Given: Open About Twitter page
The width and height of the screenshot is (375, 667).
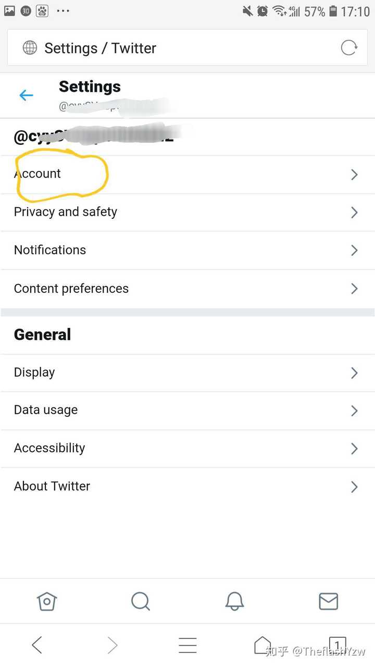Looking at the screenshot, I should pos(52,486).
